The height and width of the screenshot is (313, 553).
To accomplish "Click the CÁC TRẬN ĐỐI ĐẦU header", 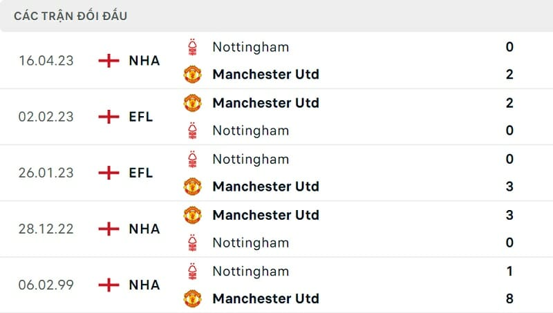I will click(x=71, y=16).
